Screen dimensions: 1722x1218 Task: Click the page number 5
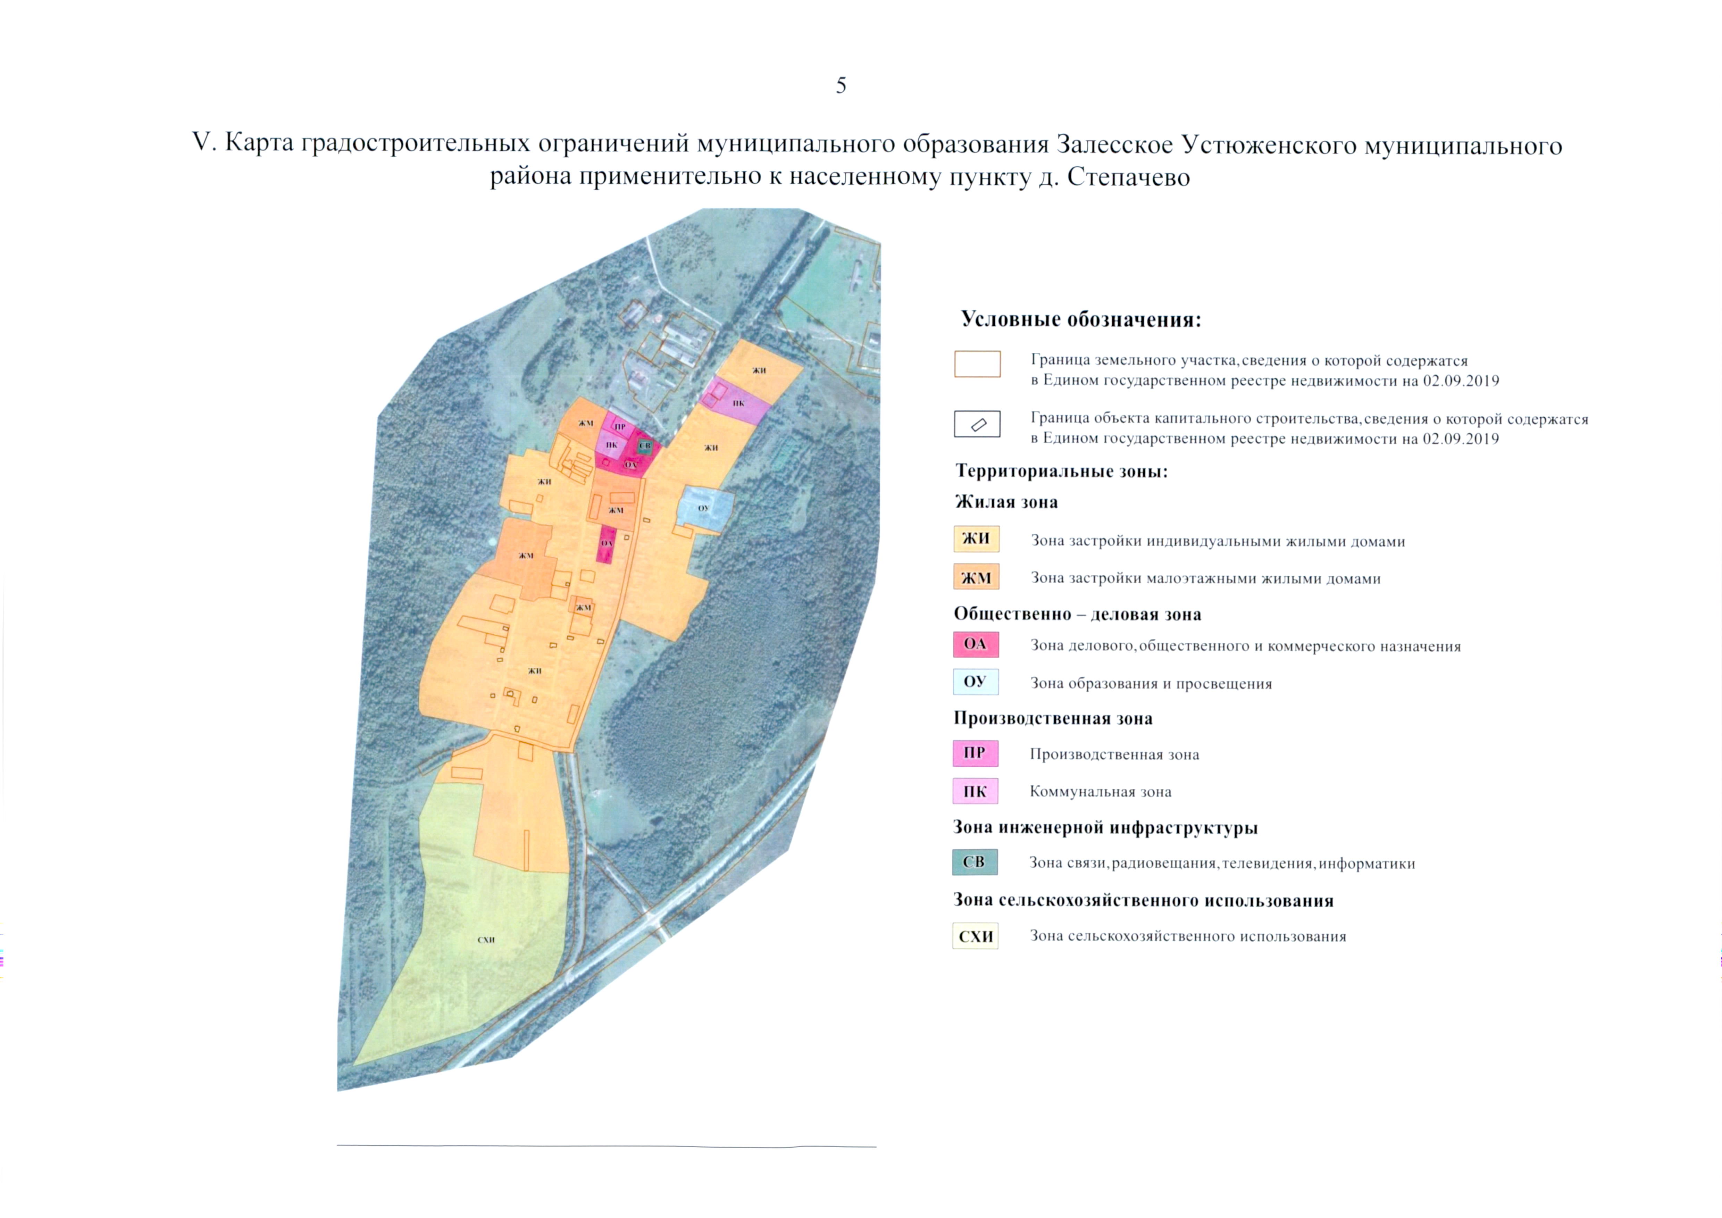pos(841,85)
